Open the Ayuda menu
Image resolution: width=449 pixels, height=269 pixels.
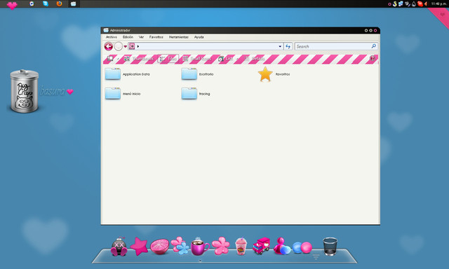[199, 37]
